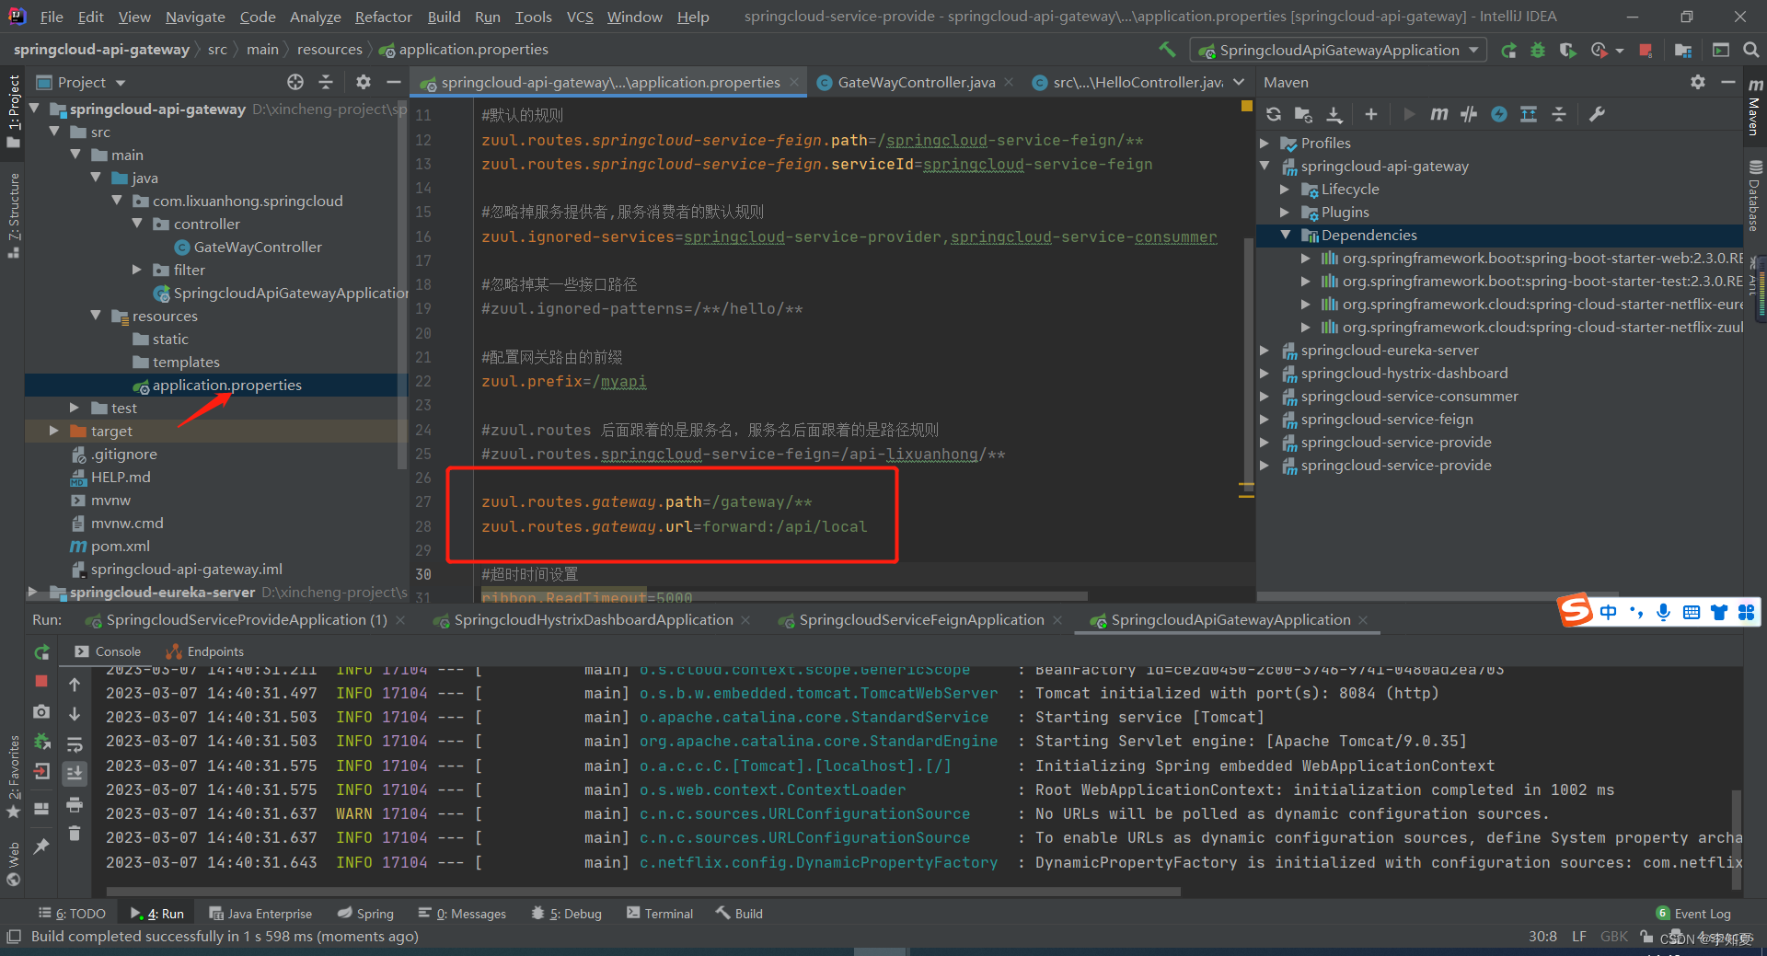Select GateWayController class in tree

tap(258, 248)
